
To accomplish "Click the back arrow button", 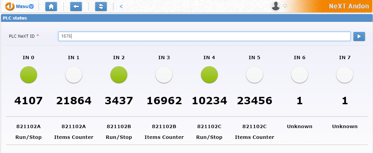I will [76, 6].
